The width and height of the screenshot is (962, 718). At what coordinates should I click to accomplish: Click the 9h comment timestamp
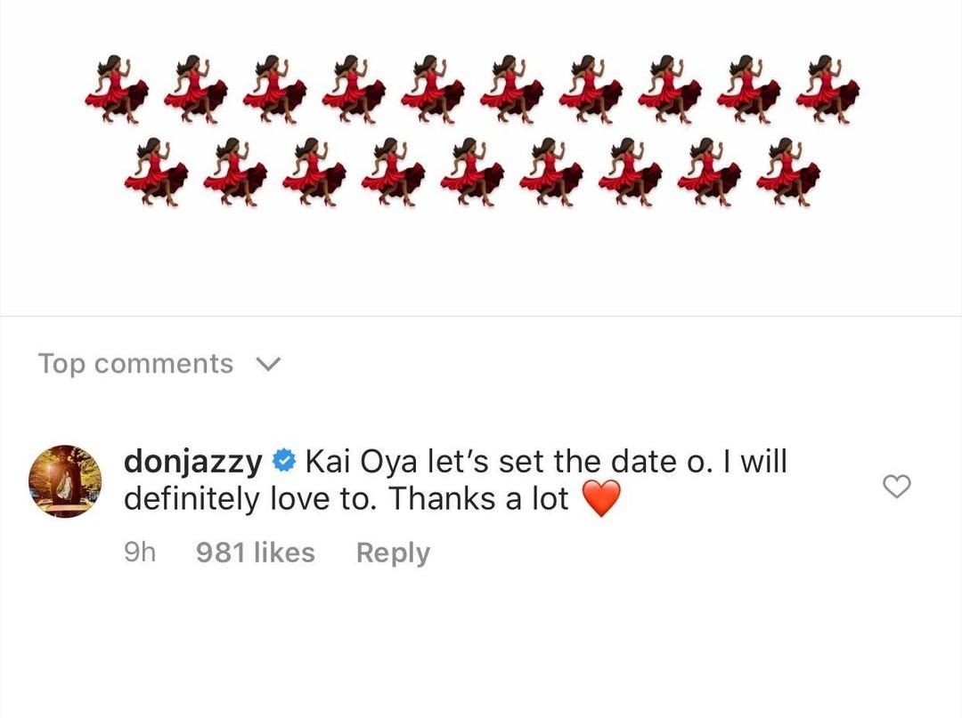click(140, 553)
